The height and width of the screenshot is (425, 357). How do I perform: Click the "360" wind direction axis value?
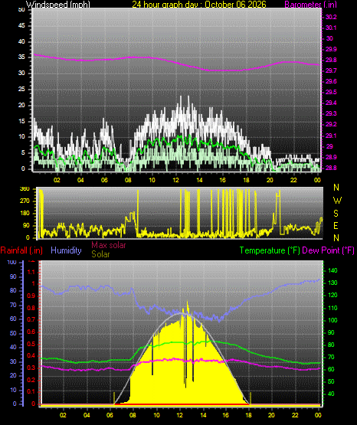click(25, 189)
